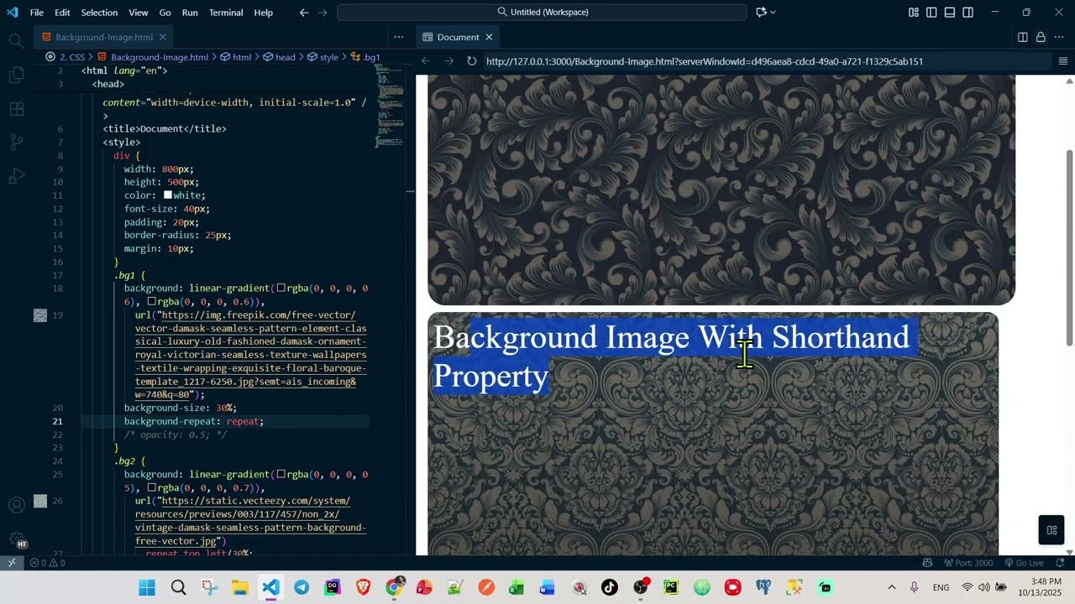Click the white color swatch on line 11

coord(168,195)
